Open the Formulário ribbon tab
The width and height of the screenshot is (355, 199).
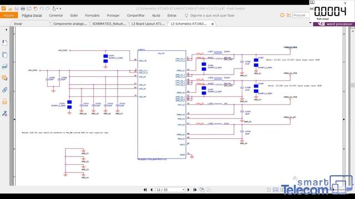pyautogui.click(x=92, y=15)
